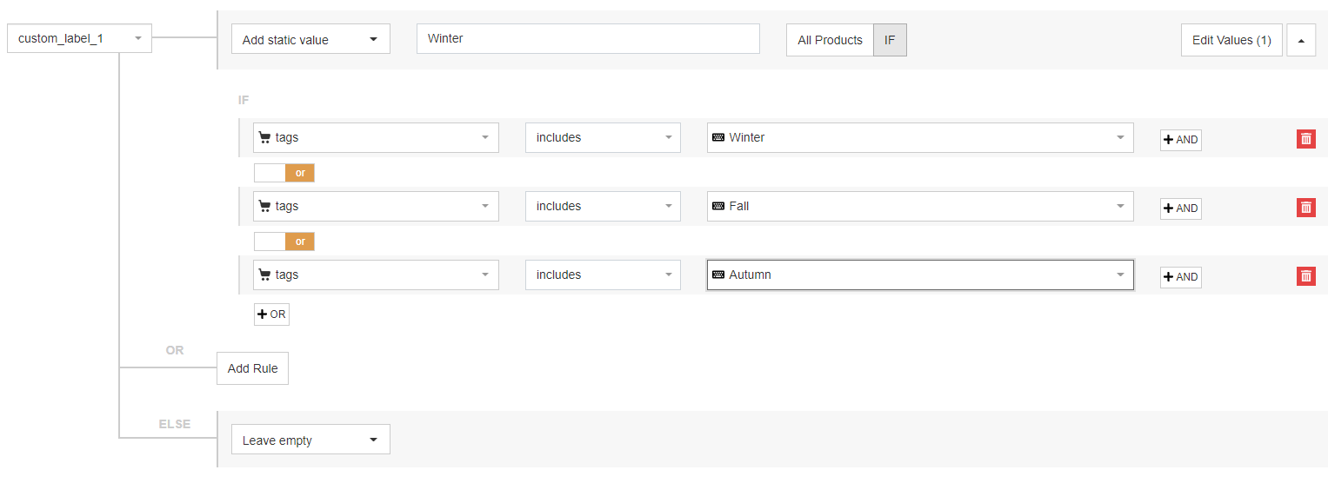The height and width of the screenshot is (503, 1328).
Task: Add AND condition to the Autumn row
Action: (1180, 277)
